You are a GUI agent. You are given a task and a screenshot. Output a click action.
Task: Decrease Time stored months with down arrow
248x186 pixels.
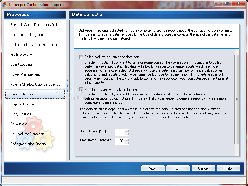pyautogui.click(x=126, y=143)
